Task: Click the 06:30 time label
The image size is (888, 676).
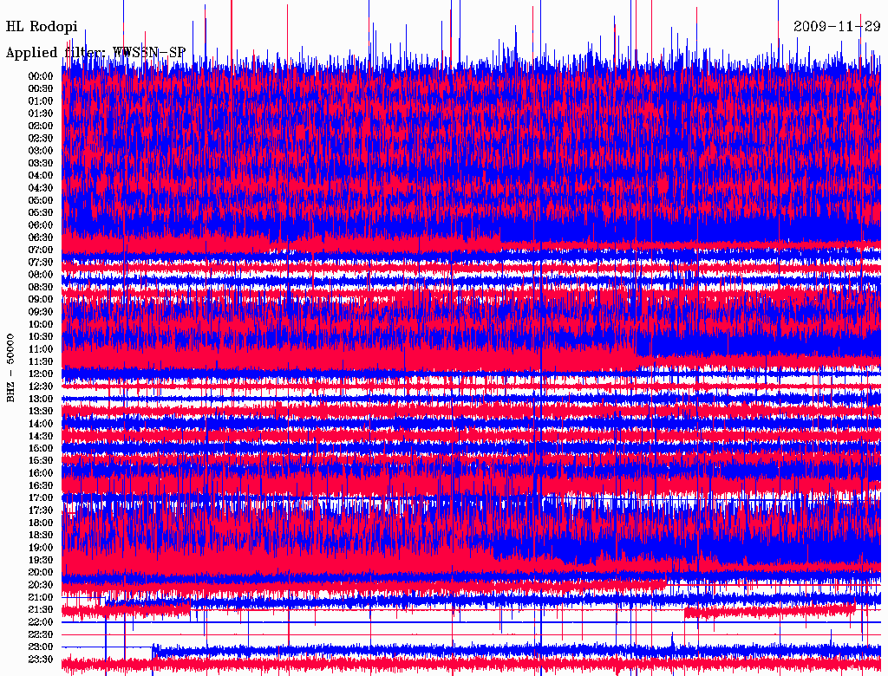Action: pyautogui.click(x=41, y=237)
